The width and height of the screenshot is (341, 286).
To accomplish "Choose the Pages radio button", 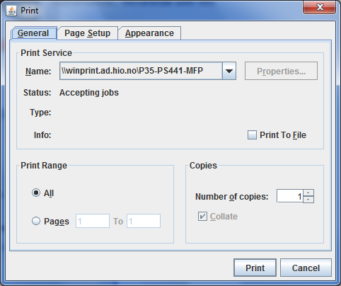I will (36, 221).
